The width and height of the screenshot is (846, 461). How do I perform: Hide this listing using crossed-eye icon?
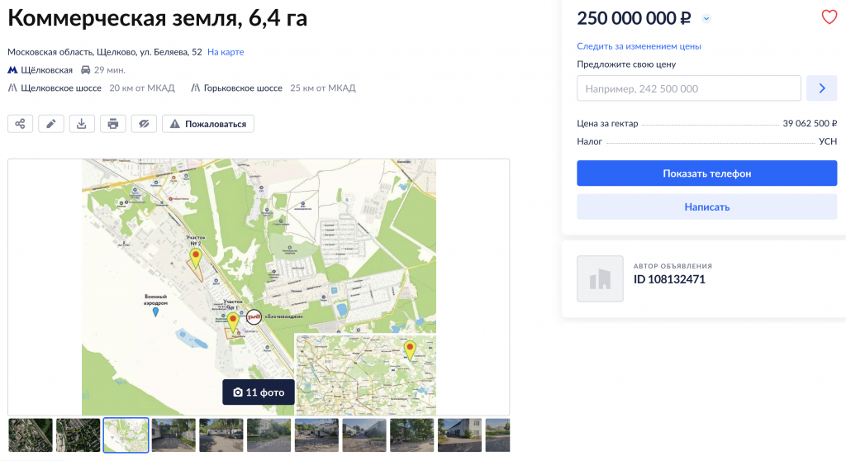pos(144,124)
